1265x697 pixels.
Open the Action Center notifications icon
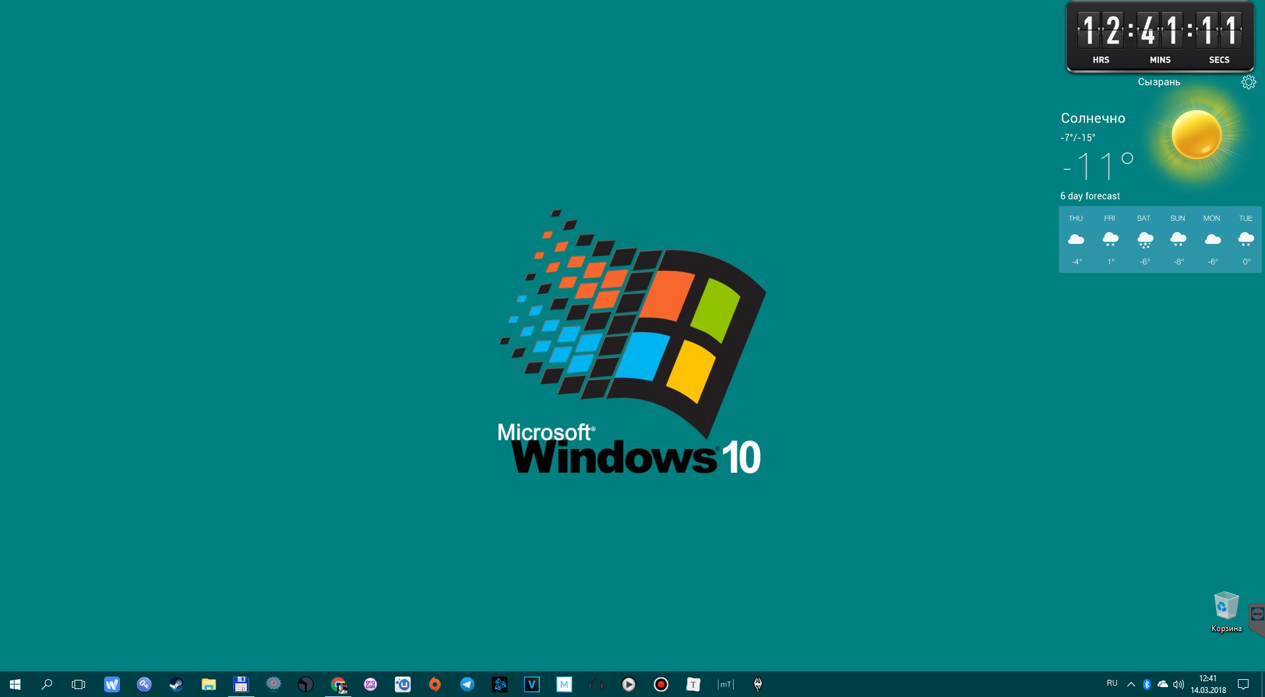(1243, 684)
